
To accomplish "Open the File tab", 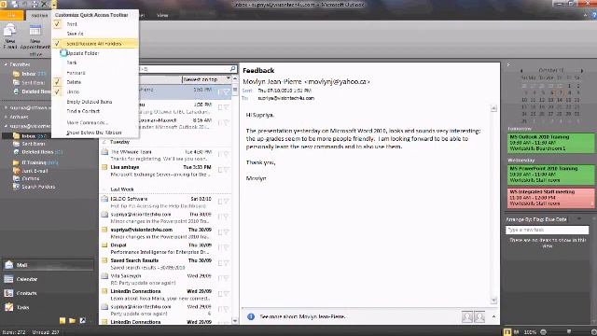I will tap(11, 15).
